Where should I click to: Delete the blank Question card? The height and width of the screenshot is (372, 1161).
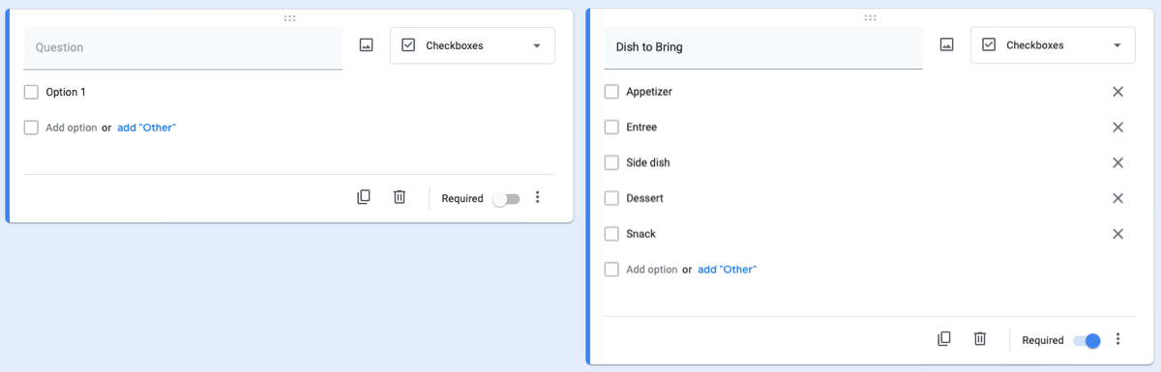pyautogui.click(x=399, y=197)
